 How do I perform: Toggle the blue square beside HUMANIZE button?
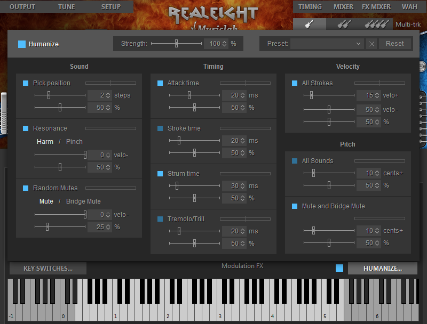click(339, 268)
